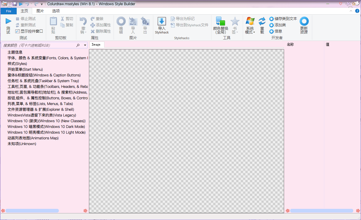This screenshot has height=220, width=361.
Task: Click 储存类到文本 developer option
Action: click(x=283, y=19)
